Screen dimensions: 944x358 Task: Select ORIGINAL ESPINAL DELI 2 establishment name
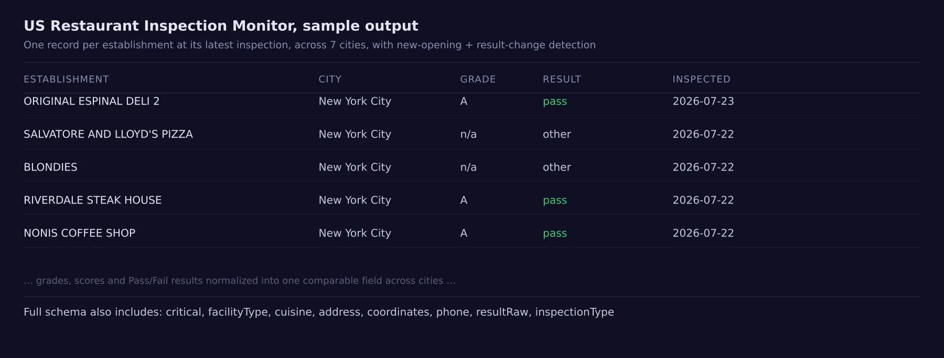pos(91,101)
